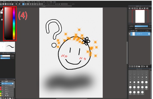This screenshot has height=99, width=153.
Task: Close the Navigator panel
Action: pos(151,6)
